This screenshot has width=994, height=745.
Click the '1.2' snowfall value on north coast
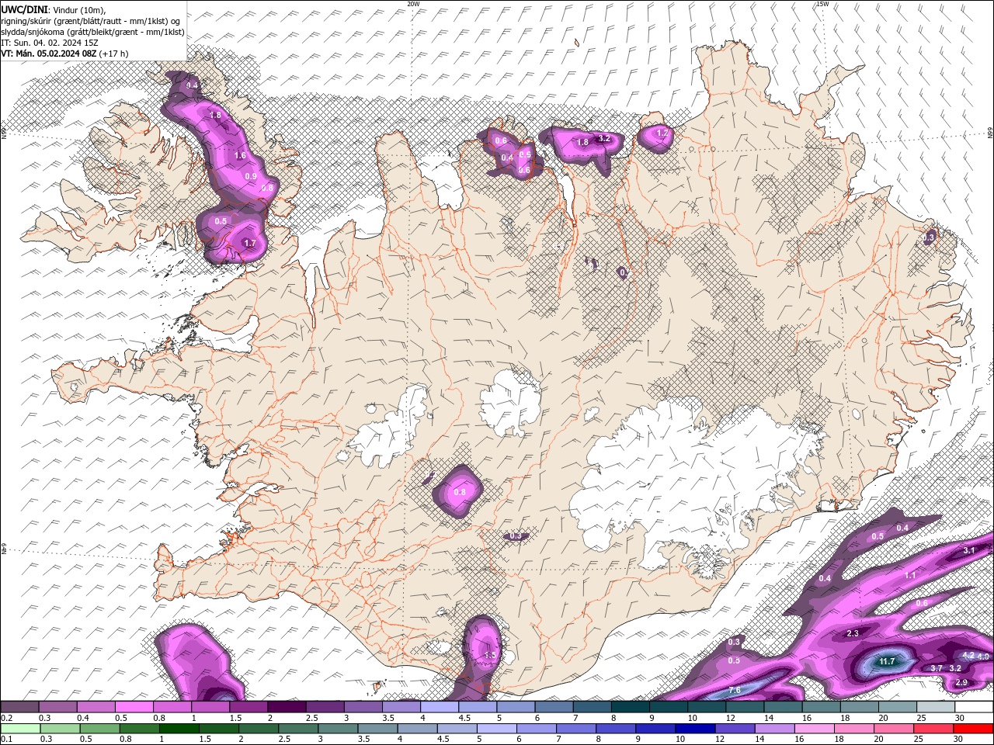[662, 133]
